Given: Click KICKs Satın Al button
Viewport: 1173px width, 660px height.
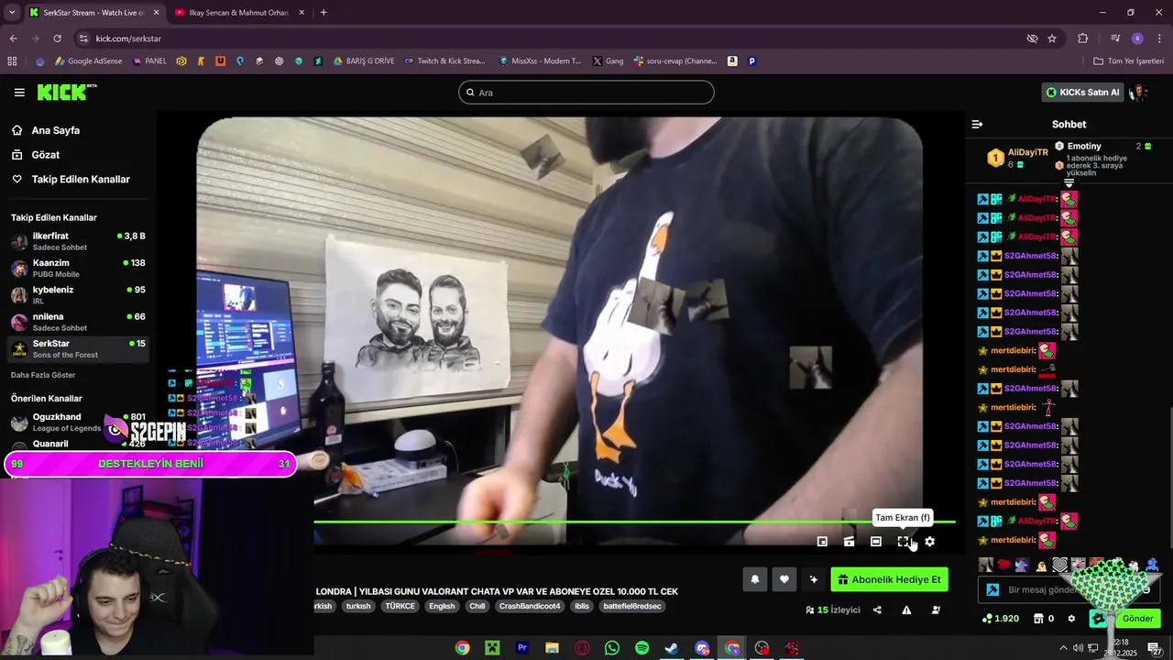Looking at the screenshot, I should [x=1083, y=93].
